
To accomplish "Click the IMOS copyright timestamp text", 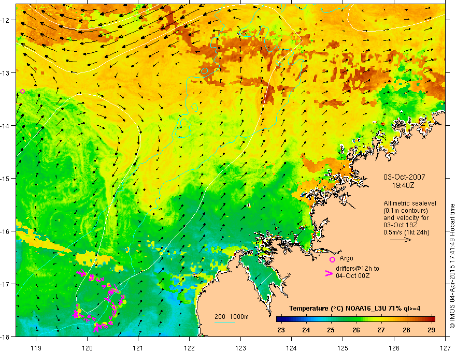I will (x=452, y=266).
